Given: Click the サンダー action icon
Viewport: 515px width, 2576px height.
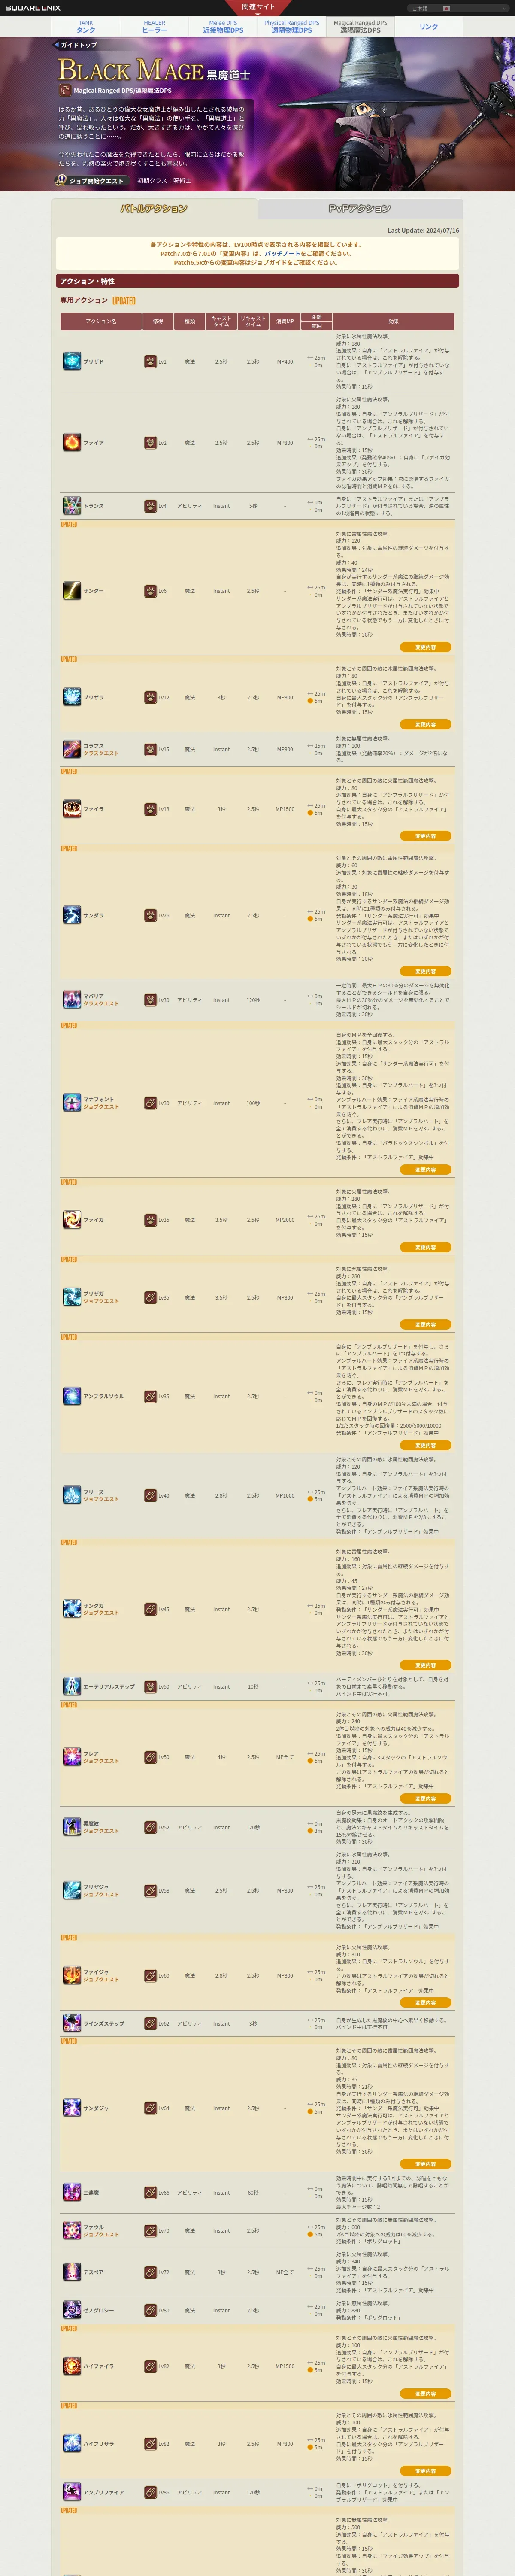Looking at the screenshot, I should click(x=72, y=591).
